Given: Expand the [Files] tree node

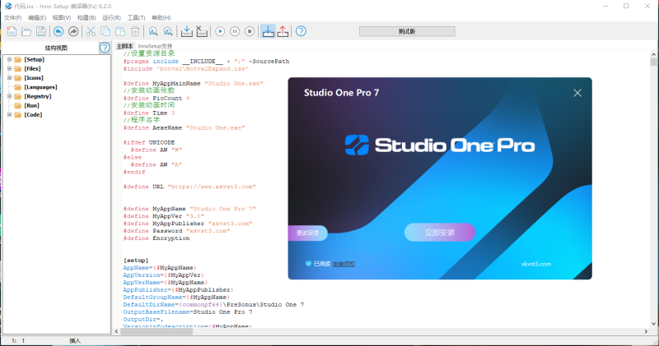Looking at the screenshot, I should pos(9,69).
